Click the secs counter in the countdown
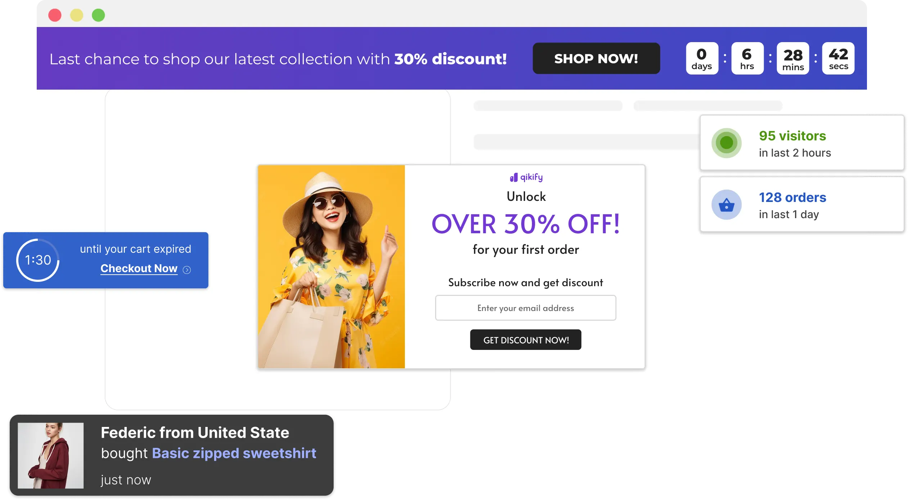The image size is (908, 500). click(838, 58)
